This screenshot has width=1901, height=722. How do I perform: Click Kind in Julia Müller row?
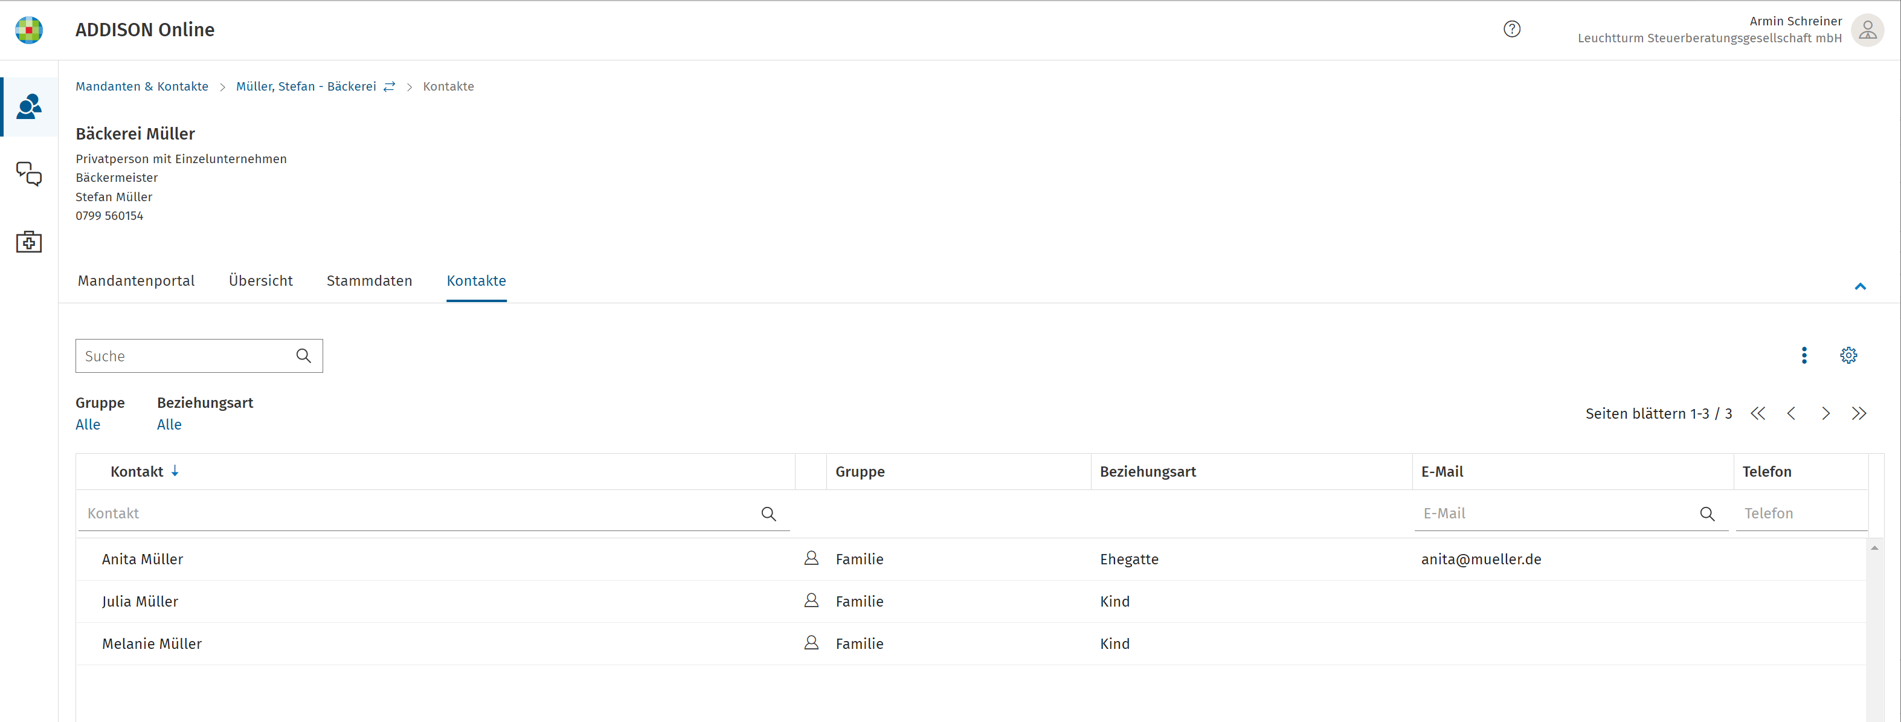1115,601
